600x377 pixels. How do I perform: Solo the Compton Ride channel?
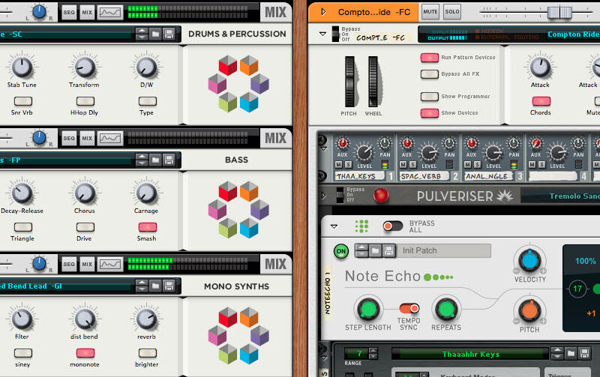(x=452, y=12)
